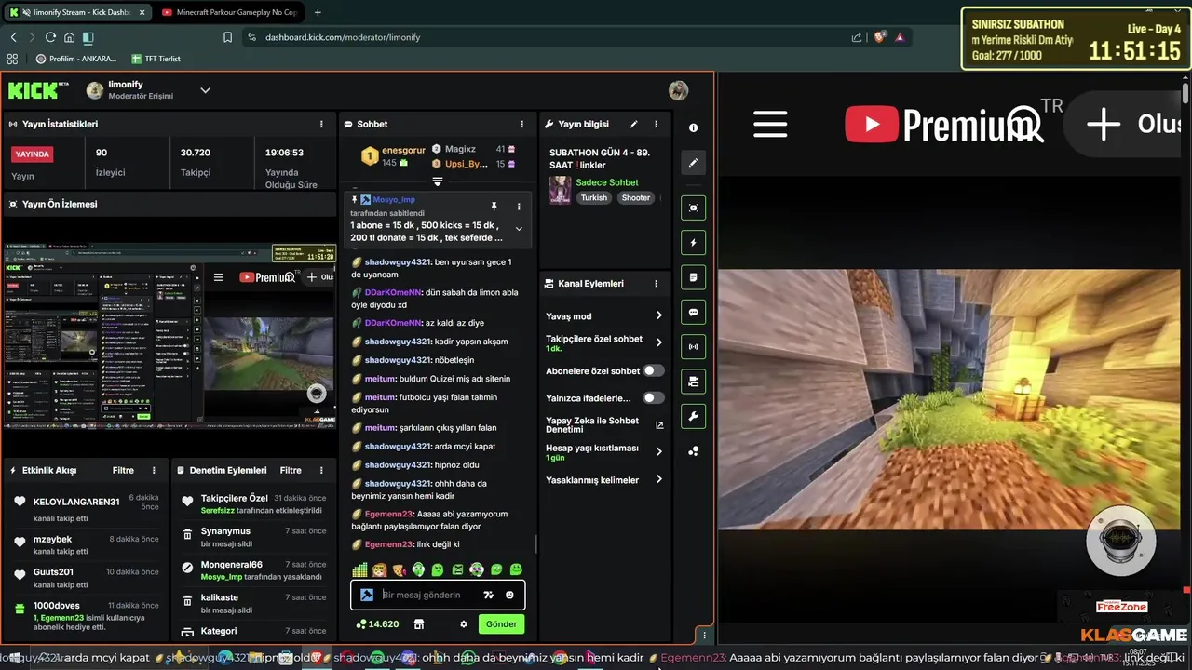Open a new browser tab
The image size is (1192, 670).
(318, 12)
